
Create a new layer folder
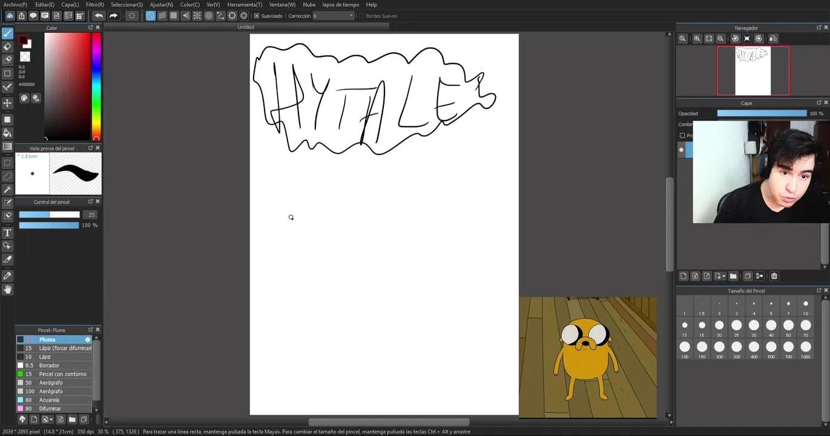[x=733, y=276]
